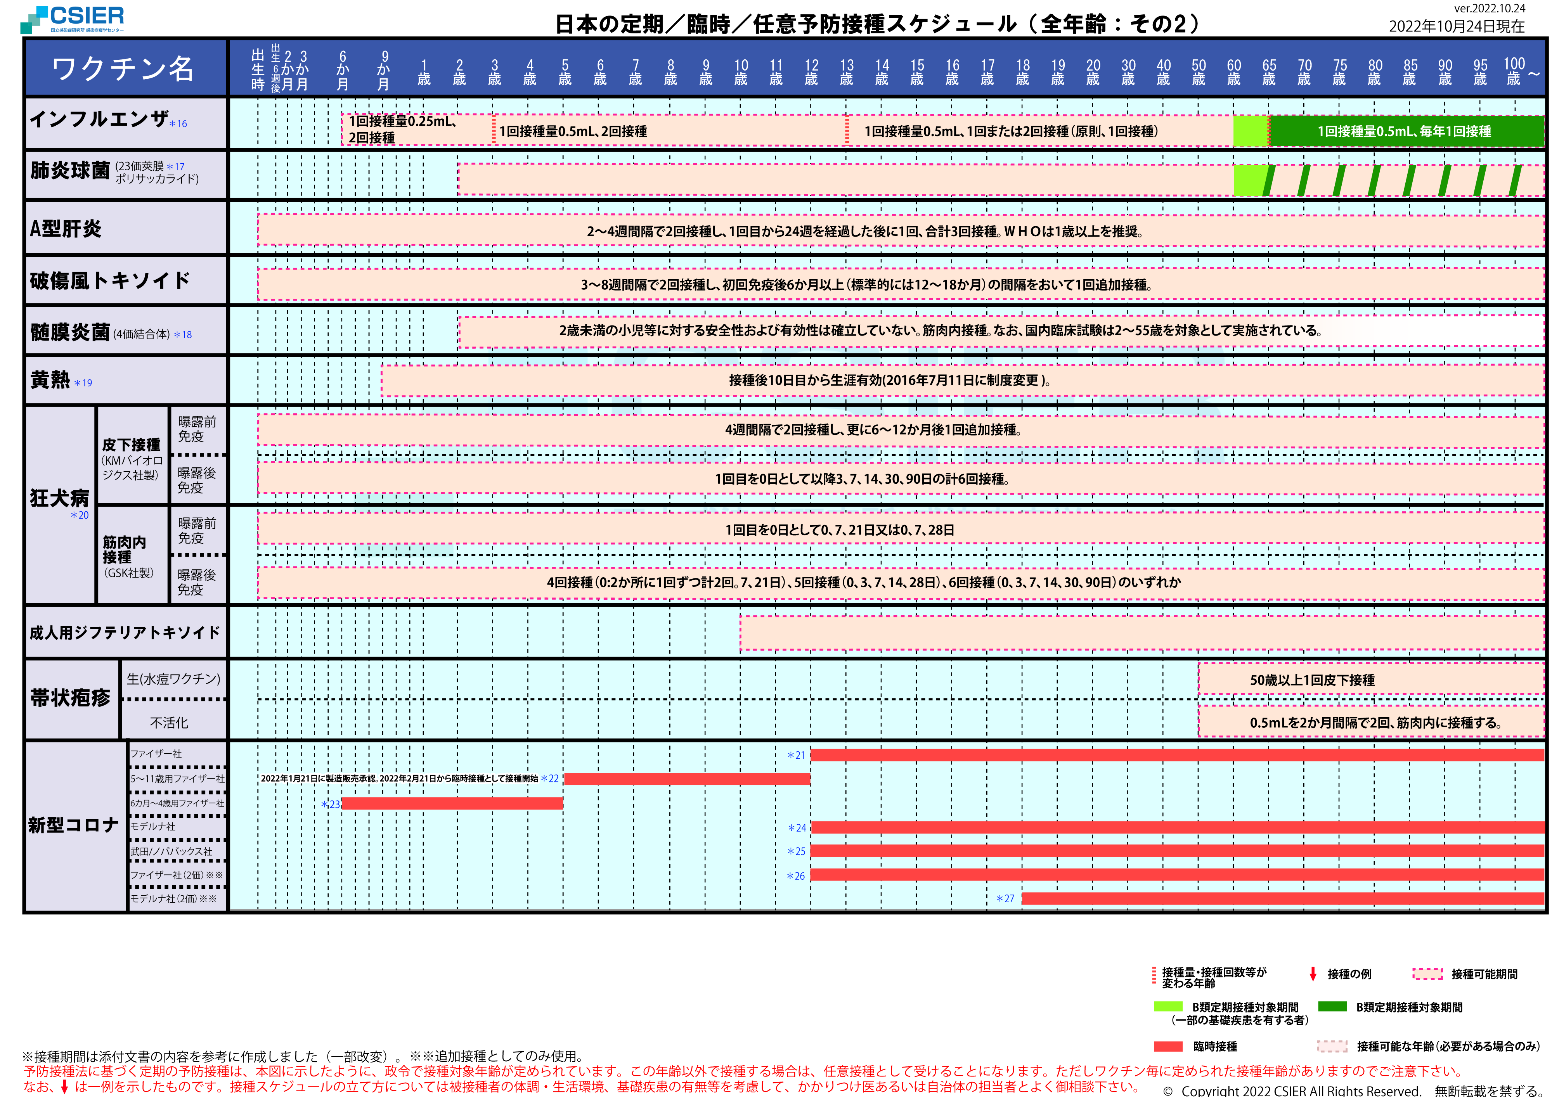Click the pink dashed box icon for 接種可能期間

(x=1427, y=974)
